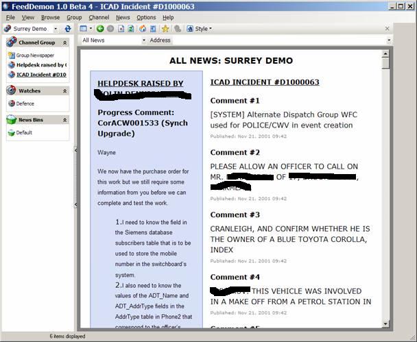
Task: Collapse the Channel Group panel
Action: point(64,42)
